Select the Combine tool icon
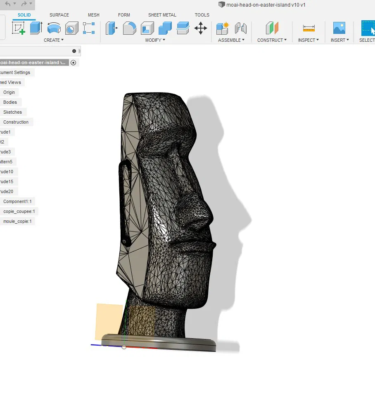Image resolution: width=375 pixels, height=394 pixels. [x=165, y=28]
